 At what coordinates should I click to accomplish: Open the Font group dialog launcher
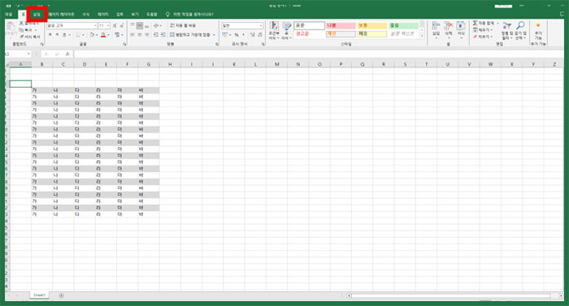124,44
